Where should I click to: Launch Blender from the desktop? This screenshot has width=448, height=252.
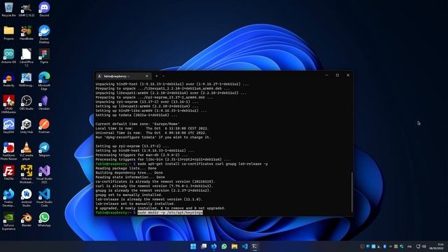(27, 220)
